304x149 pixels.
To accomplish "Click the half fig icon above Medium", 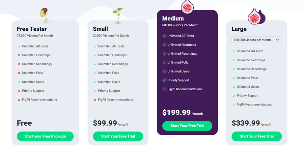I will click(x=187, y=6).
